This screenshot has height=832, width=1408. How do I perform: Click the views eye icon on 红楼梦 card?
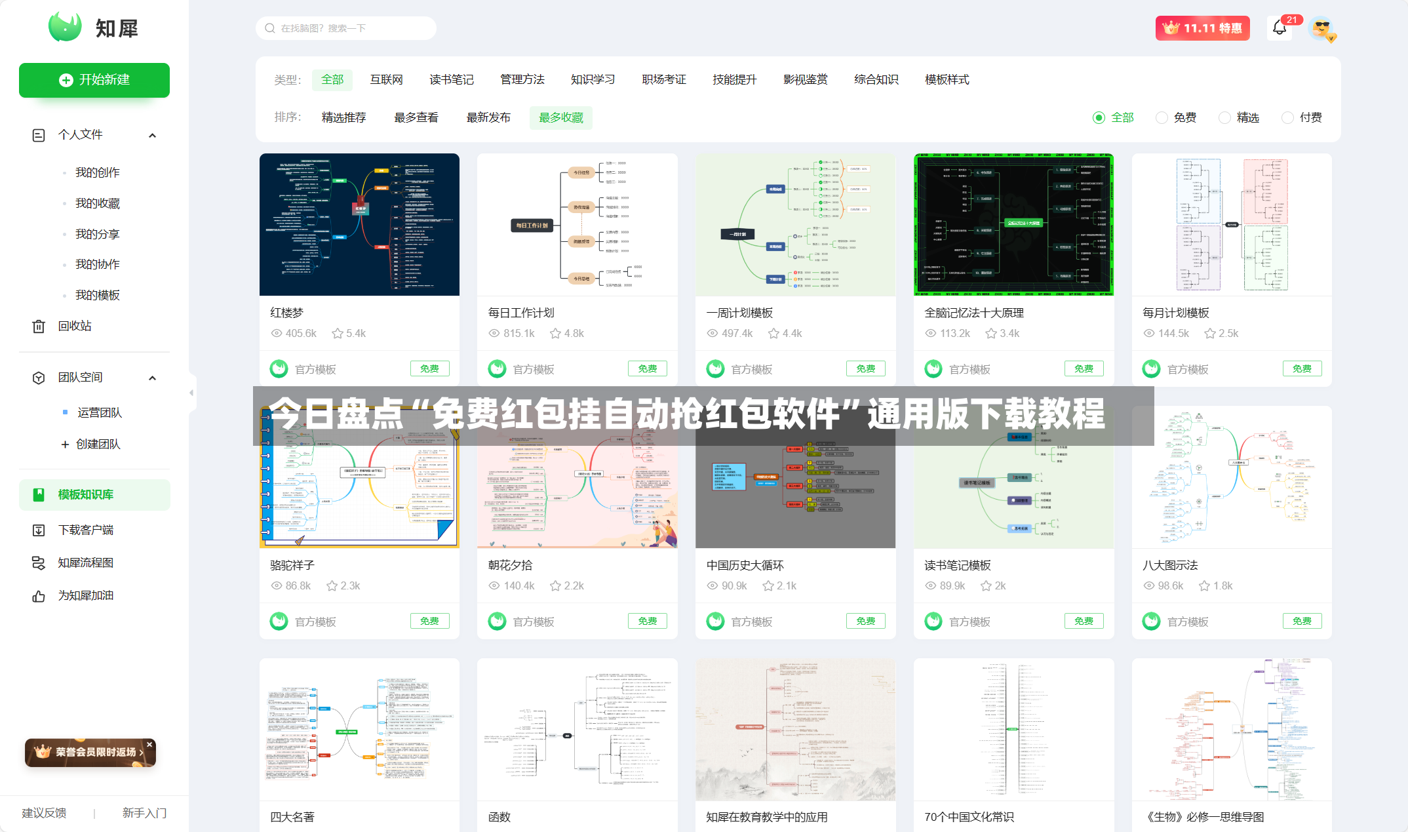point(277,334)
